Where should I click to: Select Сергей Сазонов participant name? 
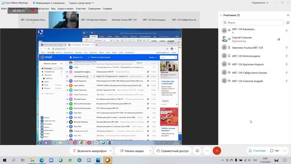[242, 37]
